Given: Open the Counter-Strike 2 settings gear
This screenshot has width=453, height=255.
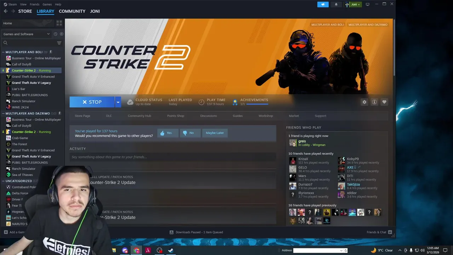Looking at the screenshot, I should 364,102.
